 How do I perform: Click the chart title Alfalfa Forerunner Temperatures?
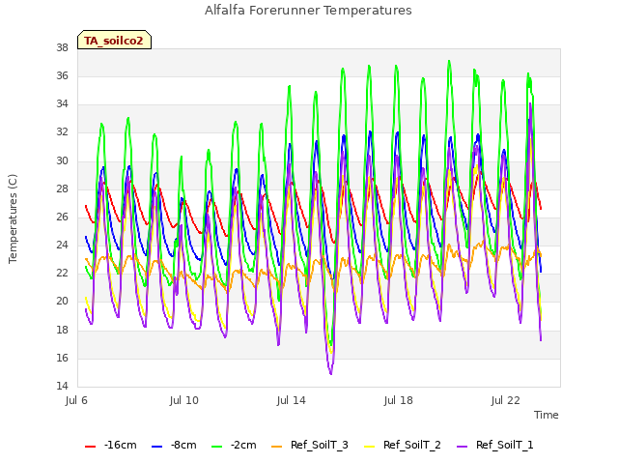[x=308, y=11]
